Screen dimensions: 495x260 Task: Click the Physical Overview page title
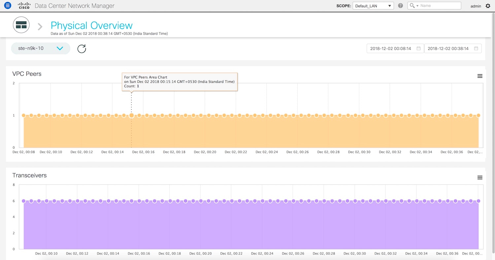point(91,25)
